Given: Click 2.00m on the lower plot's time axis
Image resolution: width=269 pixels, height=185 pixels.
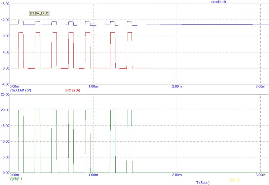Looking at the screenshot, I should pos(177,175).
